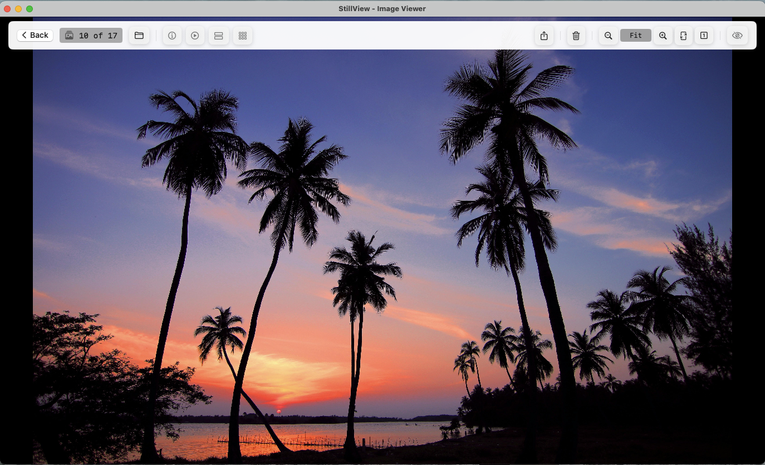Image resolution: width=765 pixels, height=465 pixels.
Task: Click the 10 of 17 image counter
Action: tap(91, 36)
